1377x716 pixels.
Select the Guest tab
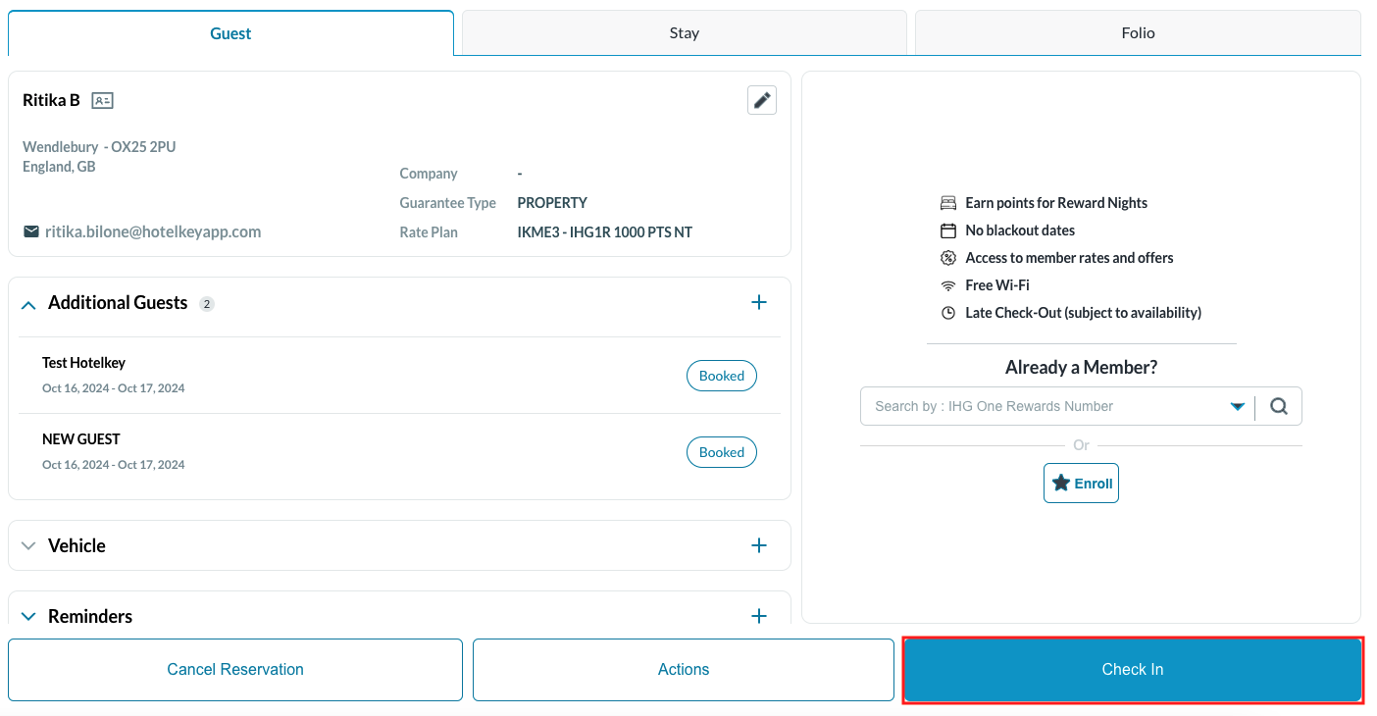pyautogui.click(x=230, y=33)
